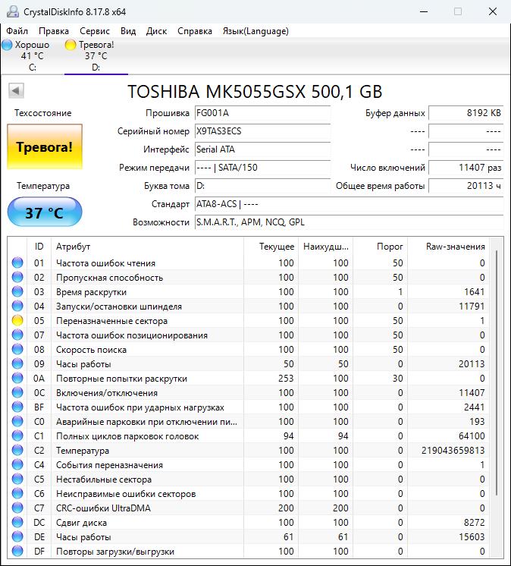The image size is (511, 566).
Task: Click the status orb for attribute 03
Action: tap(17, 291)
